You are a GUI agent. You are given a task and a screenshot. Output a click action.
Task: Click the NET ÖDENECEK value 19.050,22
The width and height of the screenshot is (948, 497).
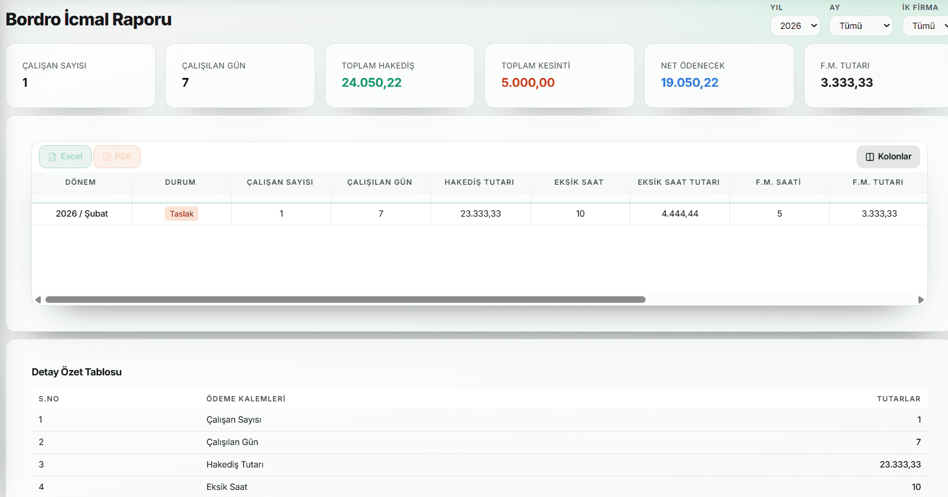(690, 83)
